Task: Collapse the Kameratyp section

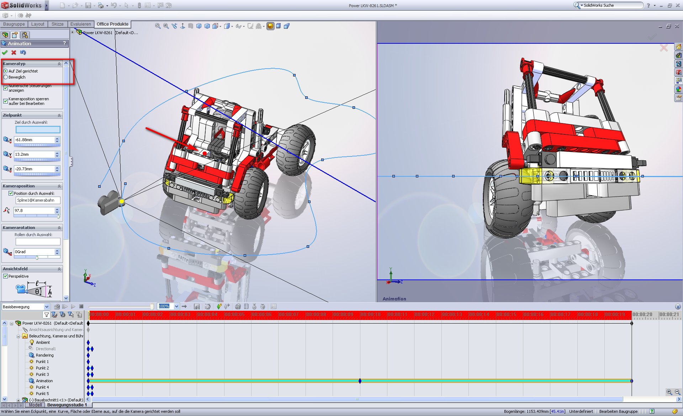Action: (59, 64)
